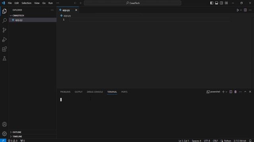
Task: Click app.py in the breadcrumb
Action: 67,16
